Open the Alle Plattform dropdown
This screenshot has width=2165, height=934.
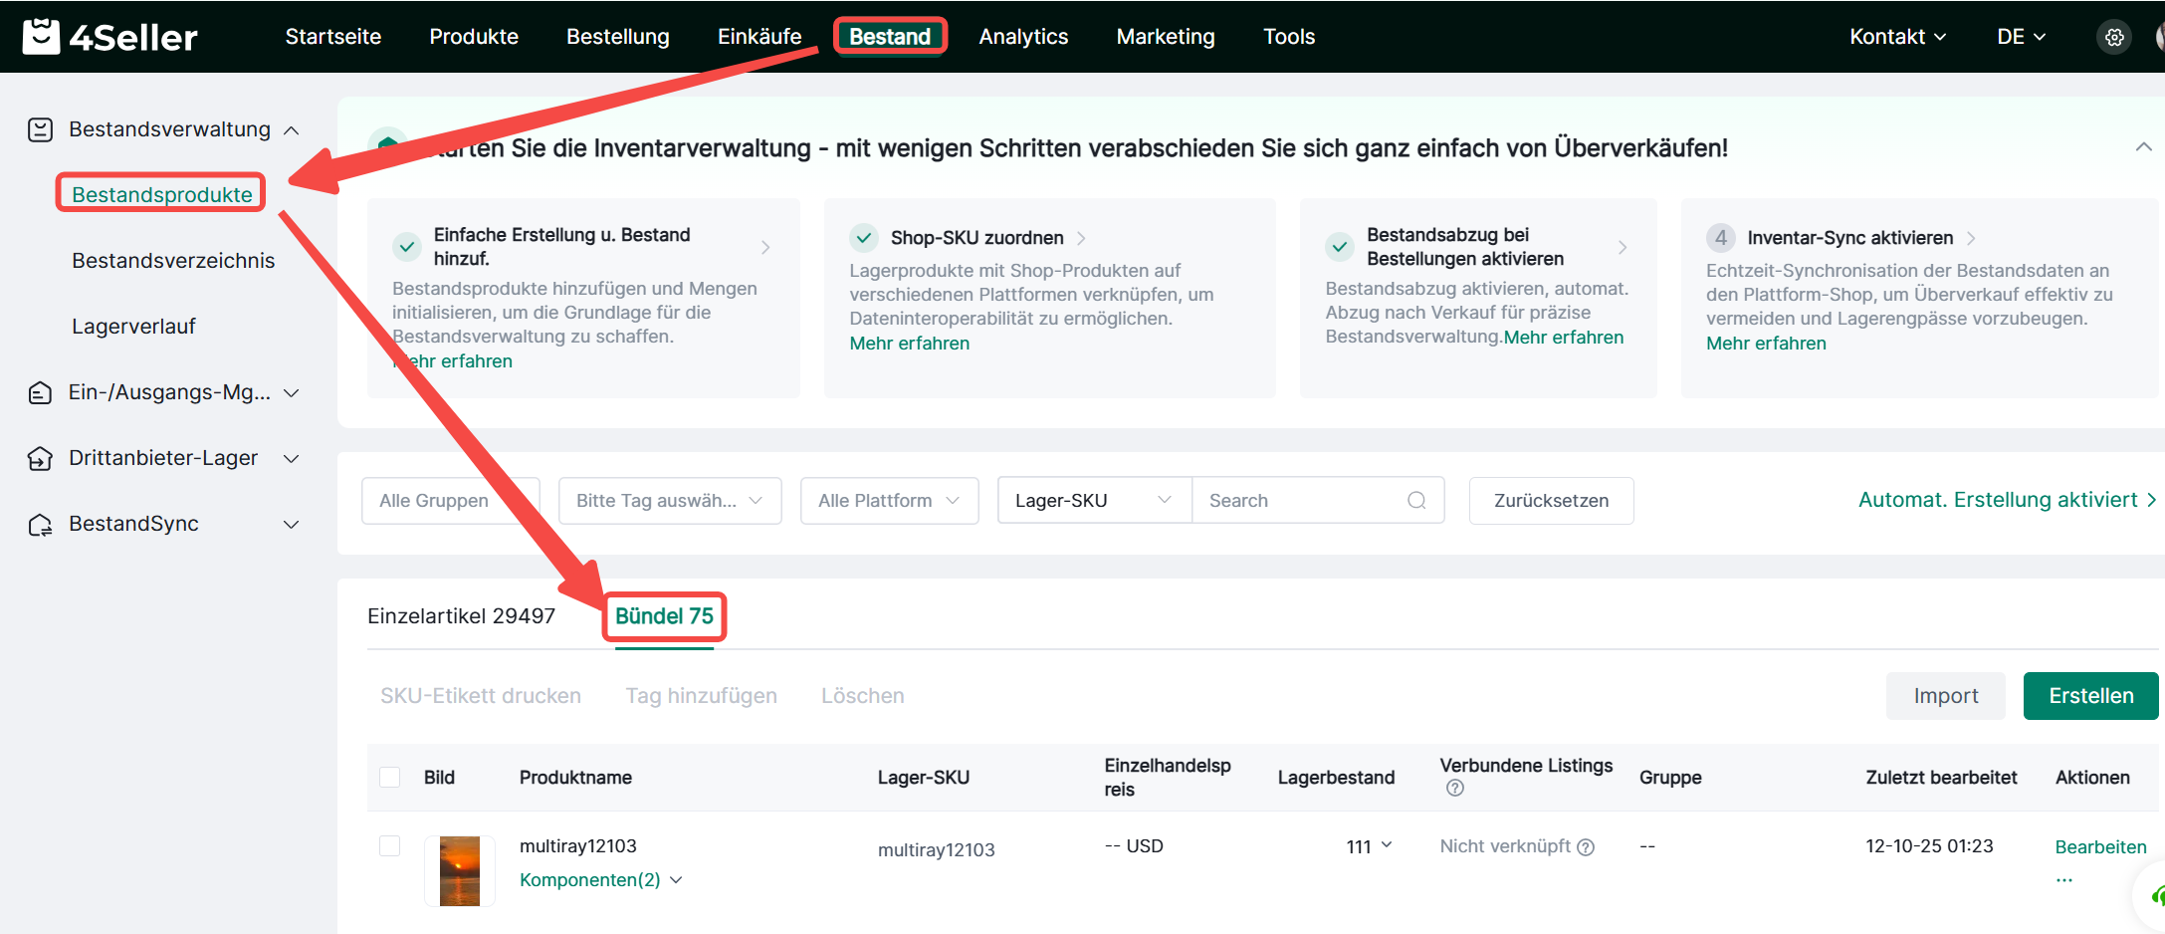tap(889, 501)
